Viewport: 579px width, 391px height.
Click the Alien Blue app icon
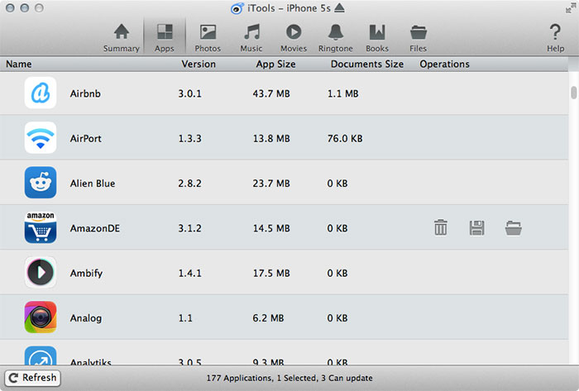pyautogui.click(x=41, y=182)
